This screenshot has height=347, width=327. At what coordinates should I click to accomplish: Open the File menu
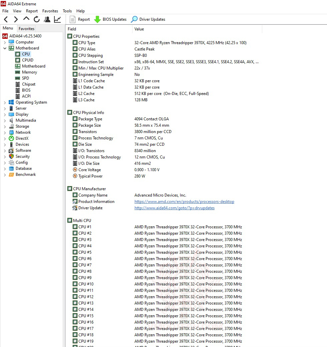pos(5,11)
